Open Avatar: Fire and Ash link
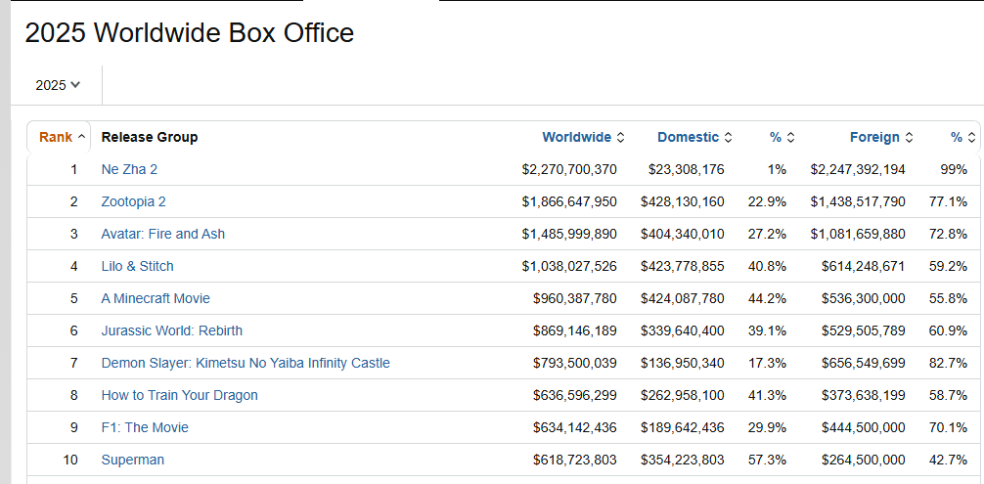The image size is (984, 484). [x=163, y=234]
